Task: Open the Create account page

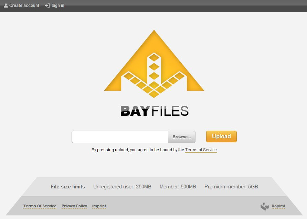Action: click(x=23, y=5)
